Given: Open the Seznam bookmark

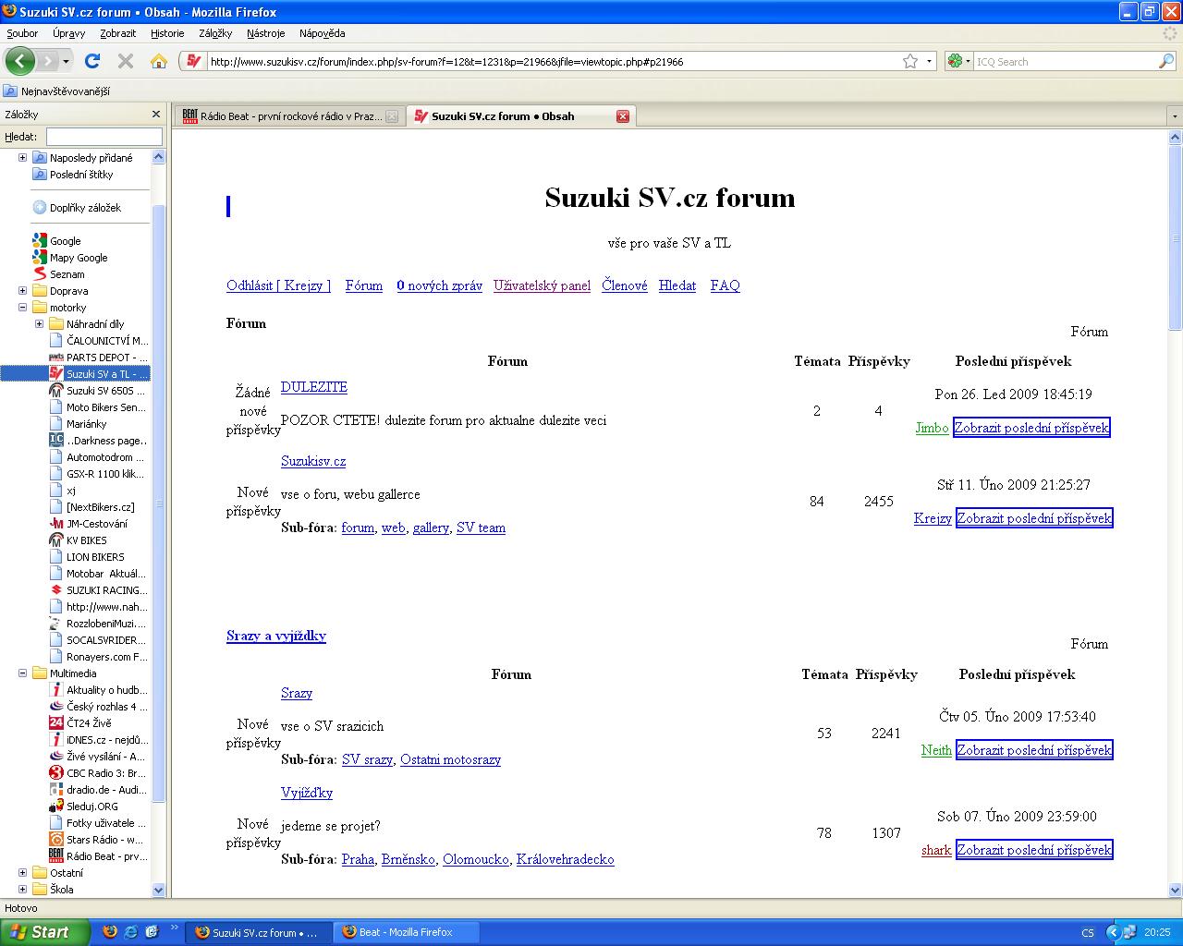Looking at the screenshot, I should (x=58, y=274).
